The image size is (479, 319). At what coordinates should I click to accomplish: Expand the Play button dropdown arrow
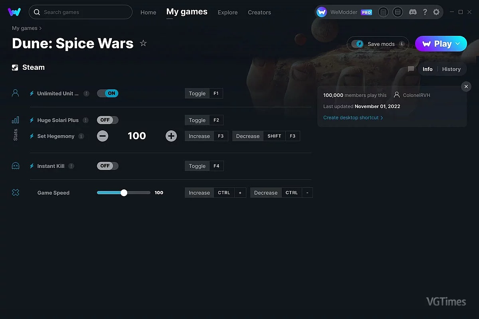[458, 44]
